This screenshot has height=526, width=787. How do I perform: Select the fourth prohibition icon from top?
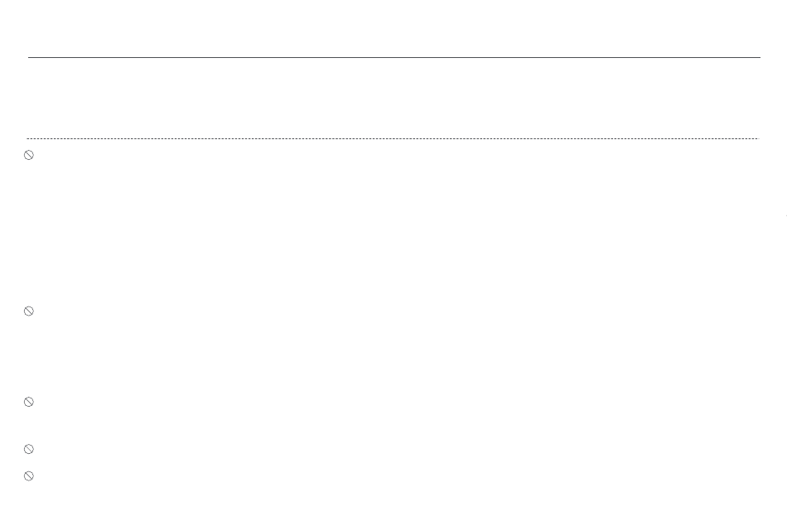tap(29, 449)
